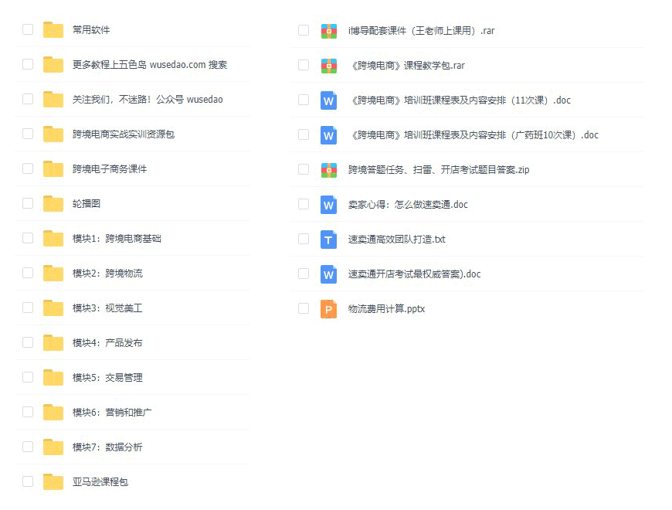Check the box for 常用软件
The image size is (672, 510).
point(28,29)
